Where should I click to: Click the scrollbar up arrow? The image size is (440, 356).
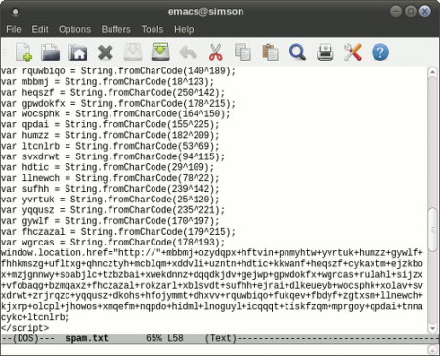pos(432,71)
